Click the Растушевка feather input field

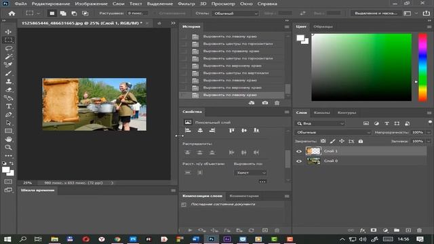coord(137,14)
